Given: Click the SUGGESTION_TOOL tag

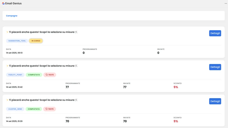Looking at the screenshot, I should 17,41.
